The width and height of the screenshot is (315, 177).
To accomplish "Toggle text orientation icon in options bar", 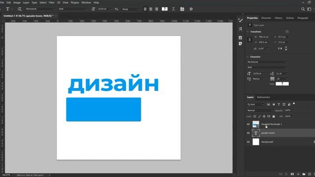I will (x=19, y=9).
